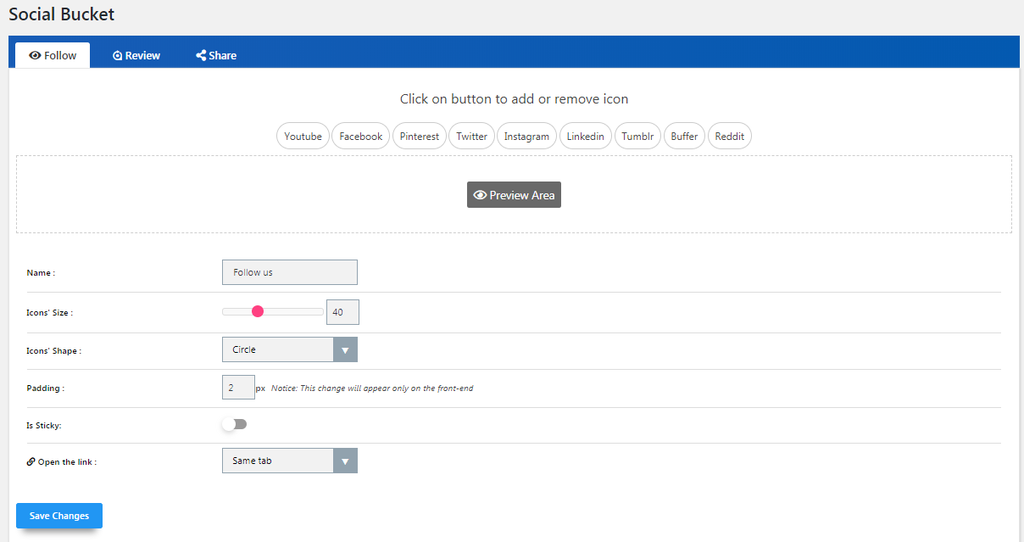Switch to the Review tab
1024x542 pixels.
(136, 56)
